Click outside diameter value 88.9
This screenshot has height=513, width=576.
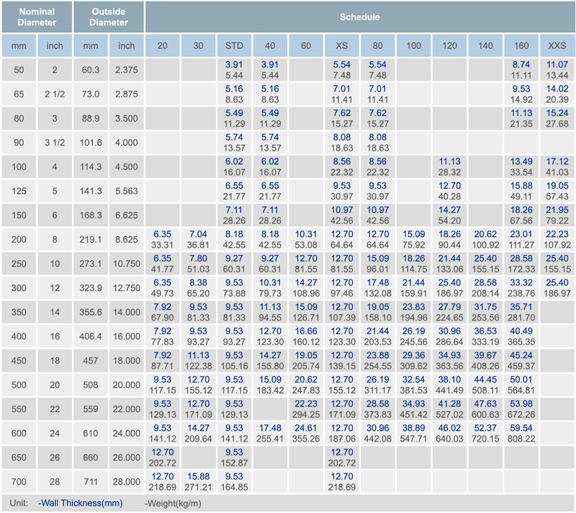91,118
